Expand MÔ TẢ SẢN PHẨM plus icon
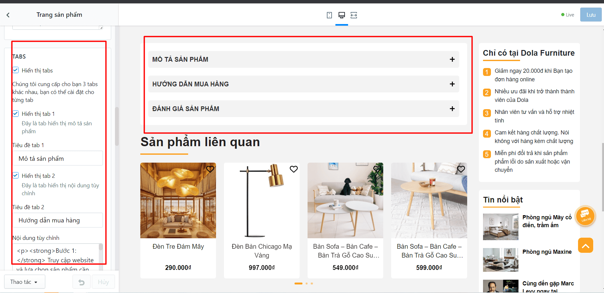Viewport: 604px width, 293px height. tap(452, 59)
